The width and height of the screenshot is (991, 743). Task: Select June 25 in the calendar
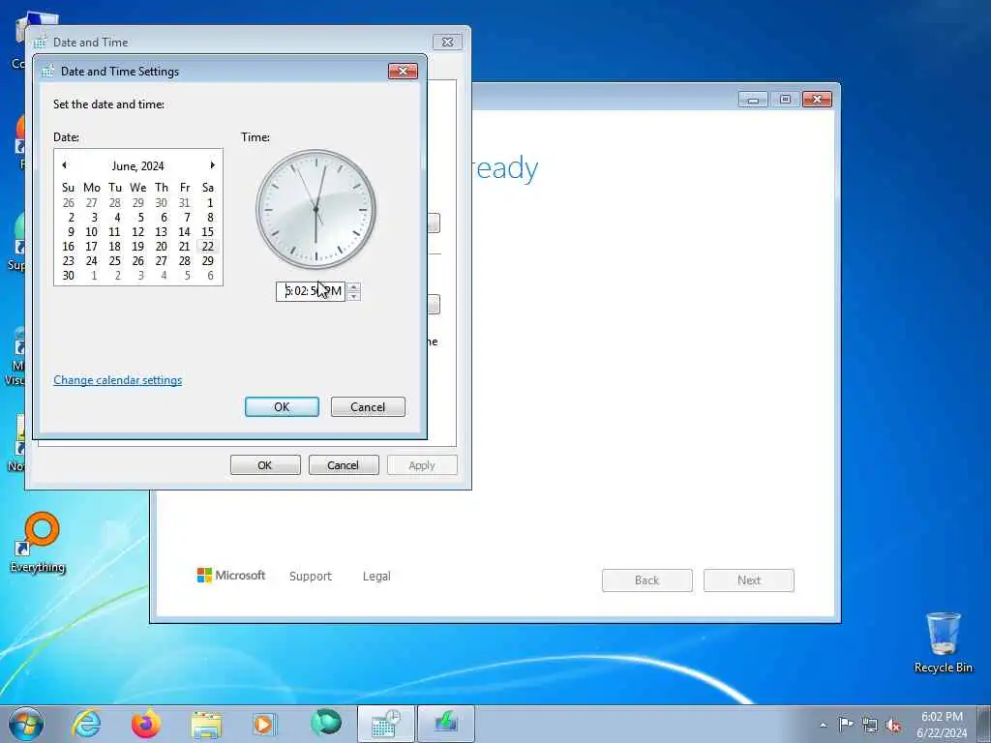114,261
